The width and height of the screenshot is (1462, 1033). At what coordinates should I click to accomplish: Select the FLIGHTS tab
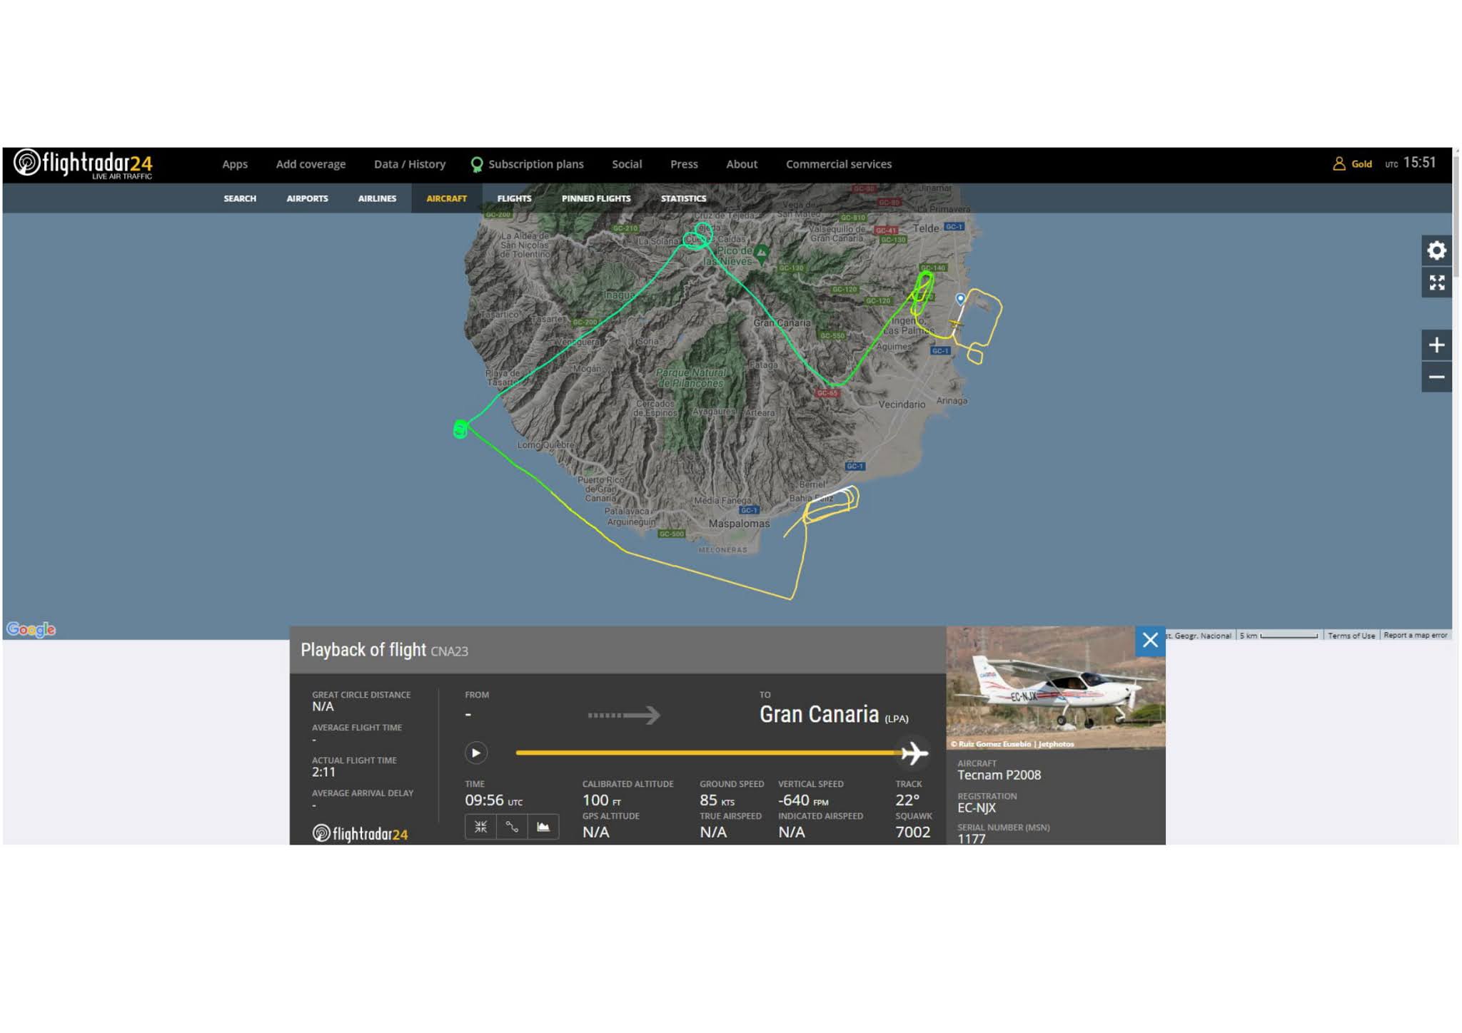tap(514, 198)
